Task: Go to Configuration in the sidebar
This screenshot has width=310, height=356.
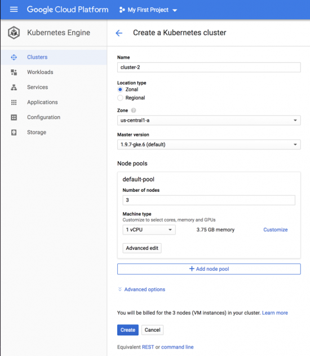Action: pos(54,117)
